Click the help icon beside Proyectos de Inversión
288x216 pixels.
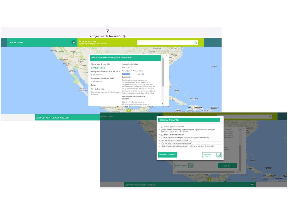click(124, 36)
